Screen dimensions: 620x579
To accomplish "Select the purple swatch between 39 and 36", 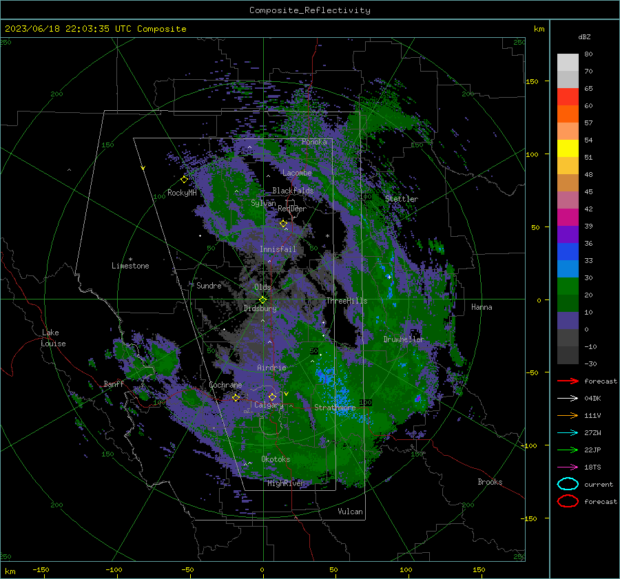I will click(x=568, y=235).
